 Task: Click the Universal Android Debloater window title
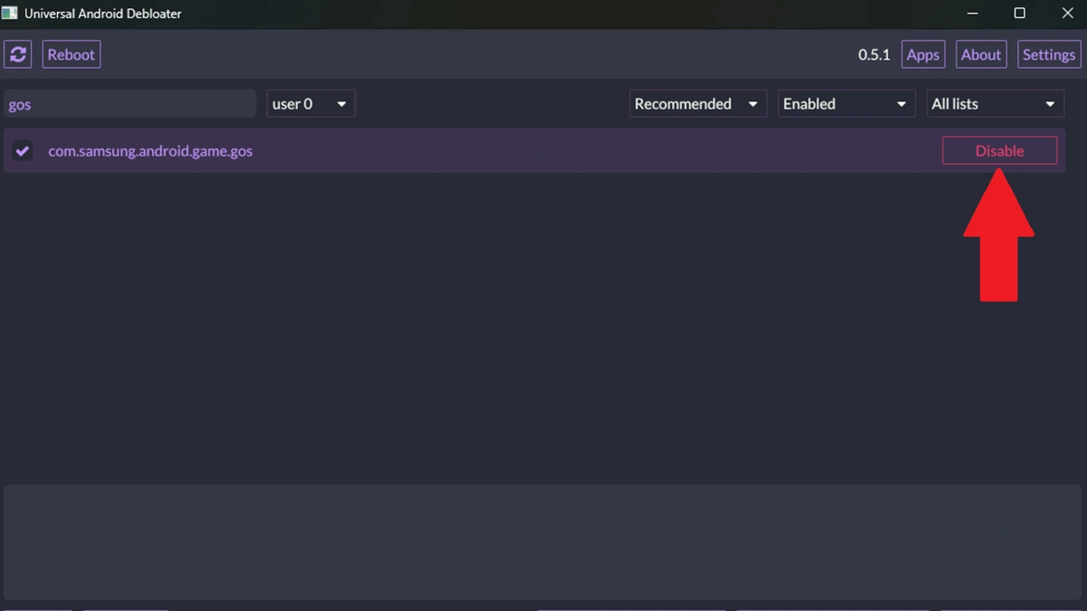pyautogui.click(x=103, y=14)
